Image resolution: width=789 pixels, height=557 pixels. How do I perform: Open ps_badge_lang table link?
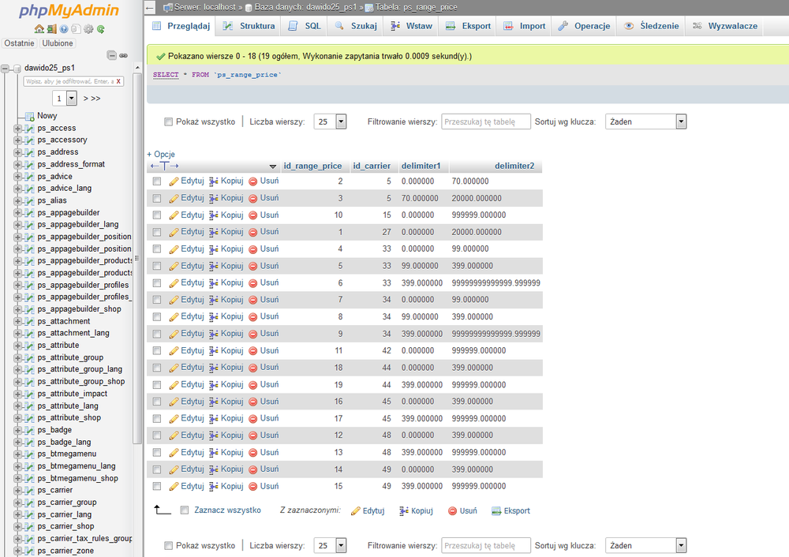tap(64, 443)
